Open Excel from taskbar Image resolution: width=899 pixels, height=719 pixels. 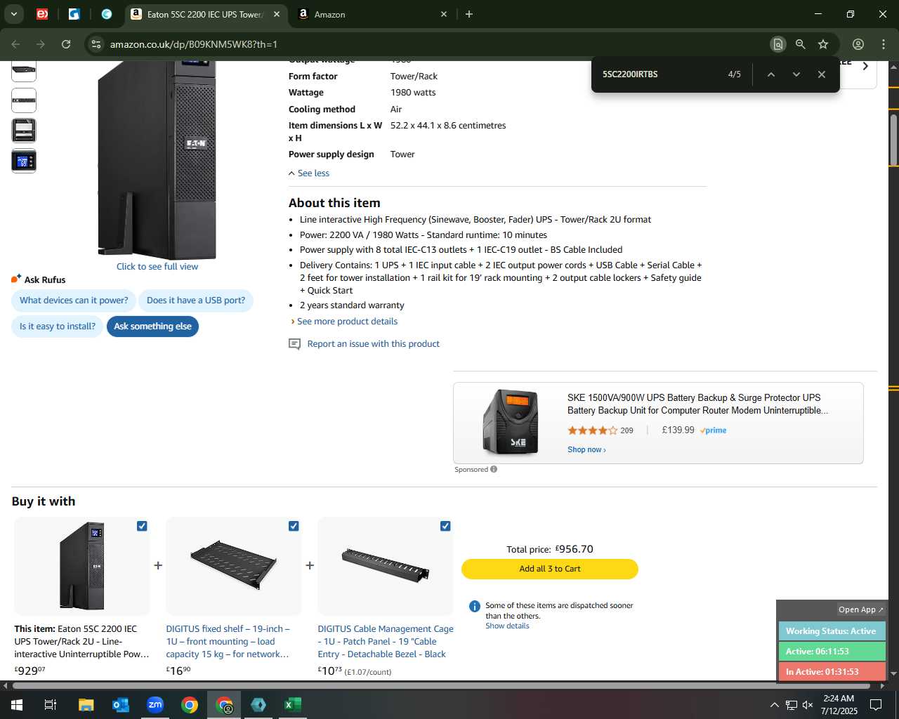pyautogui.click(x=293, y=705)
